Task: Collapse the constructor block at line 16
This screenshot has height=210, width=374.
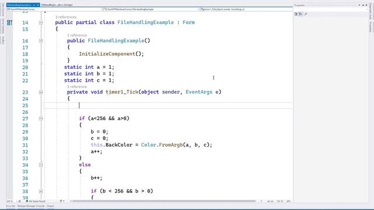Action: point(41,41)
